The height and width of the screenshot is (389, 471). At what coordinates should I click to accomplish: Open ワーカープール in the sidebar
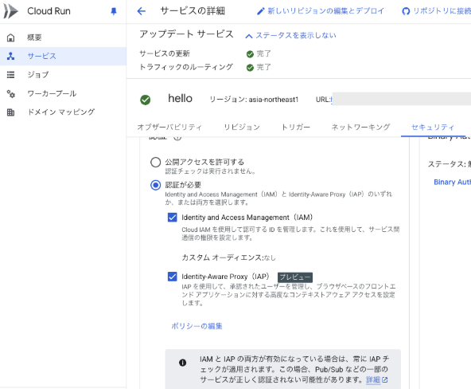[63, 93]
